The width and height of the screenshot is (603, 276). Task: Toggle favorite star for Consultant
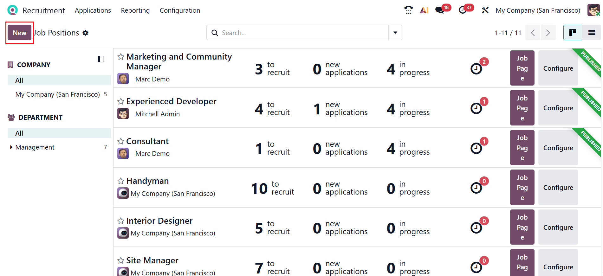coord(121,141)
